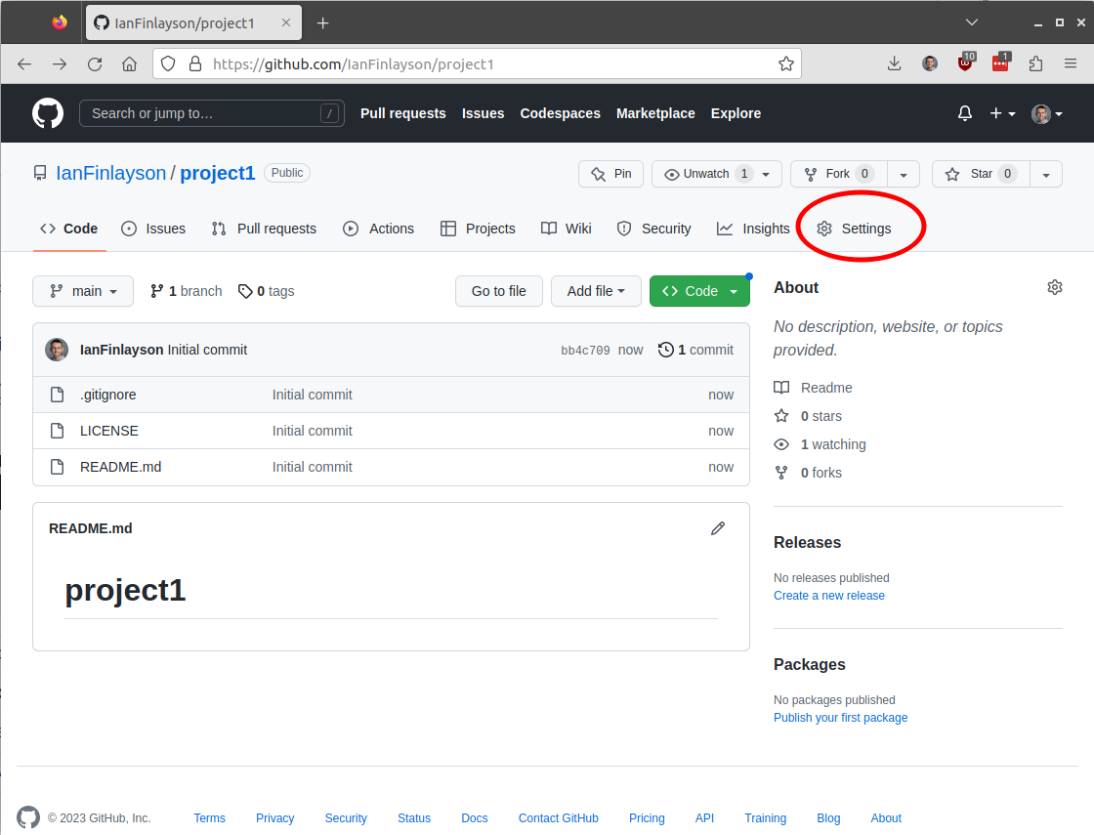Fork the project1 repository
Image resolution: width=1094 pixels, height=835 pixels.
pyautogui.click(x=839, y=174)
